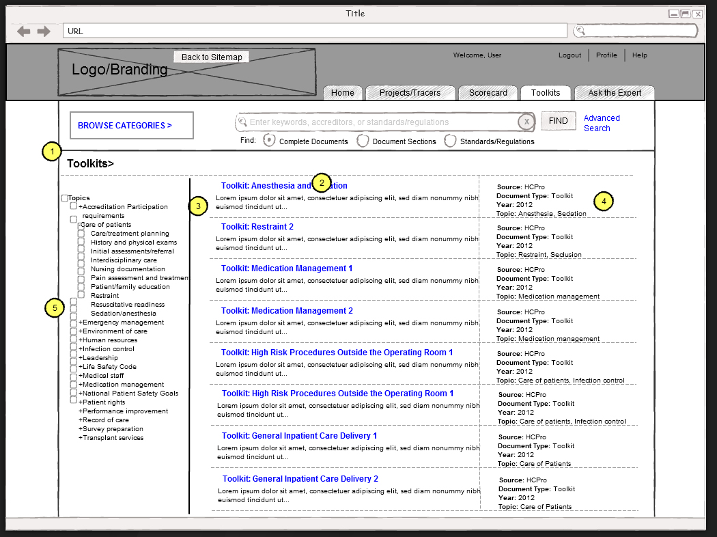Click the Help link
The image size is (717, 537).
[x=640, y=55]
